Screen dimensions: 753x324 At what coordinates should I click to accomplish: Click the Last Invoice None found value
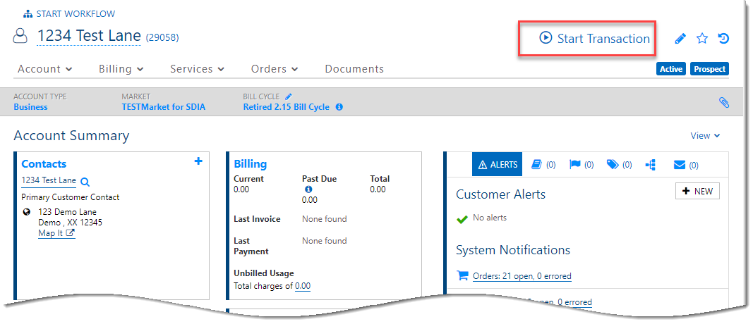[324, 219]
